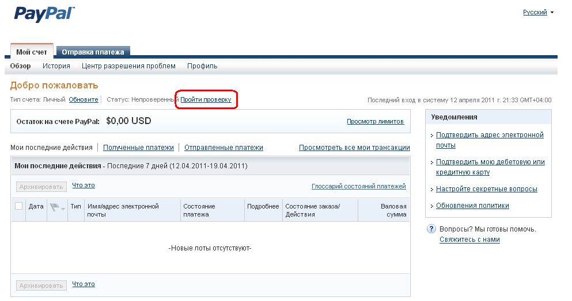Click the $0,00 USD balance amount

coord(128,121)
